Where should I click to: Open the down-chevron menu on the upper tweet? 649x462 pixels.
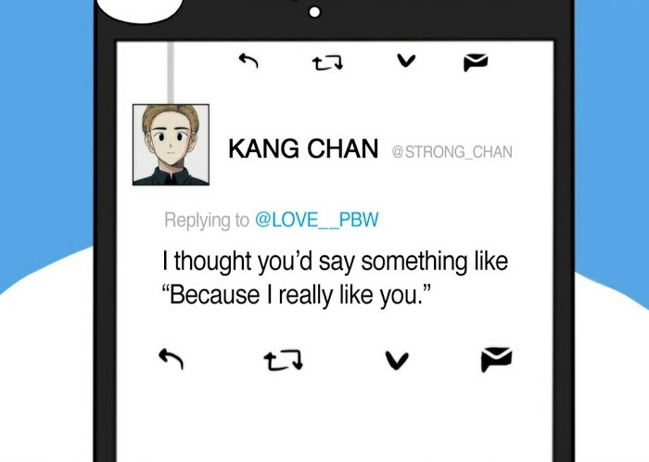[x=406, y=60]
